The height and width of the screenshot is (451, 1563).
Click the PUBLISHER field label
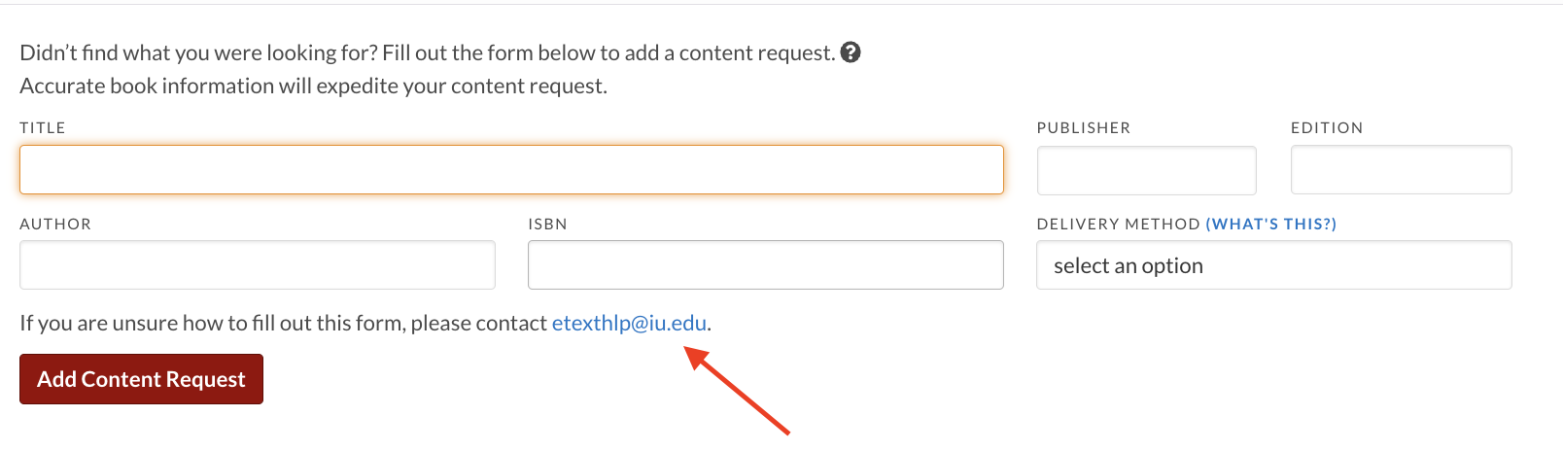1084,128
